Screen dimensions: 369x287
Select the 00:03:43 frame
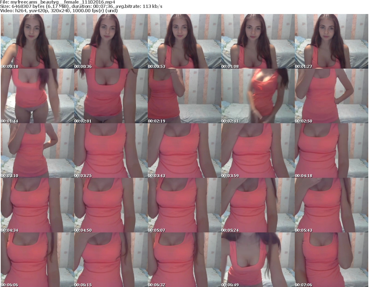(184, 151)
